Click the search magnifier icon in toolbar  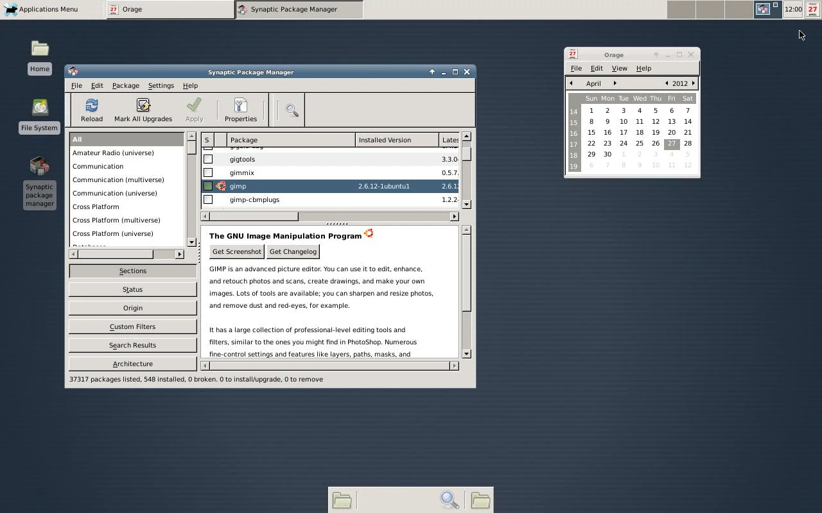coord(290,109)
